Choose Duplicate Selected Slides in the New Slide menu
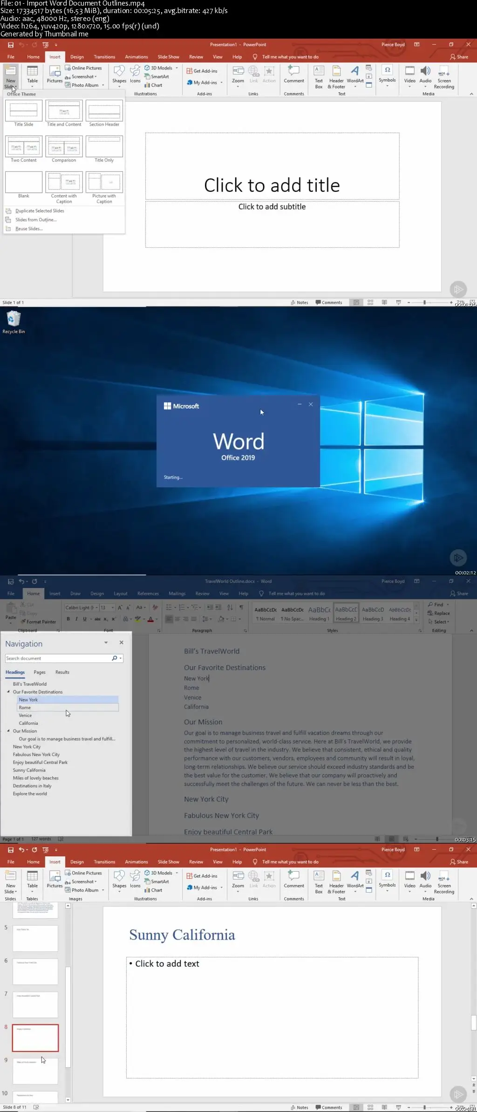 pyautogui.click(x=40, y=211)
